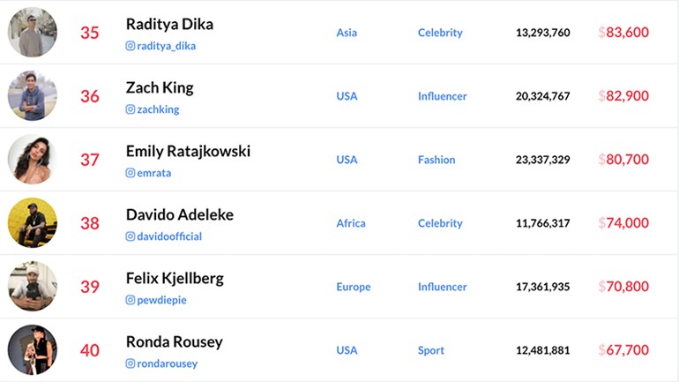Open the Fashion category link
This screenshot has width=679, height=382.
tap(436, 160)
